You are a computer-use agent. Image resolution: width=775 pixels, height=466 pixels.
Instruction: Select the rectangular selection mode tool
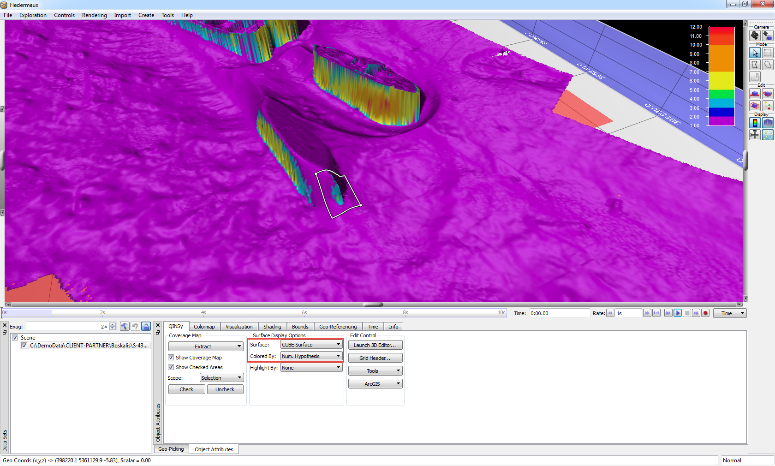(x=767, y=53)
